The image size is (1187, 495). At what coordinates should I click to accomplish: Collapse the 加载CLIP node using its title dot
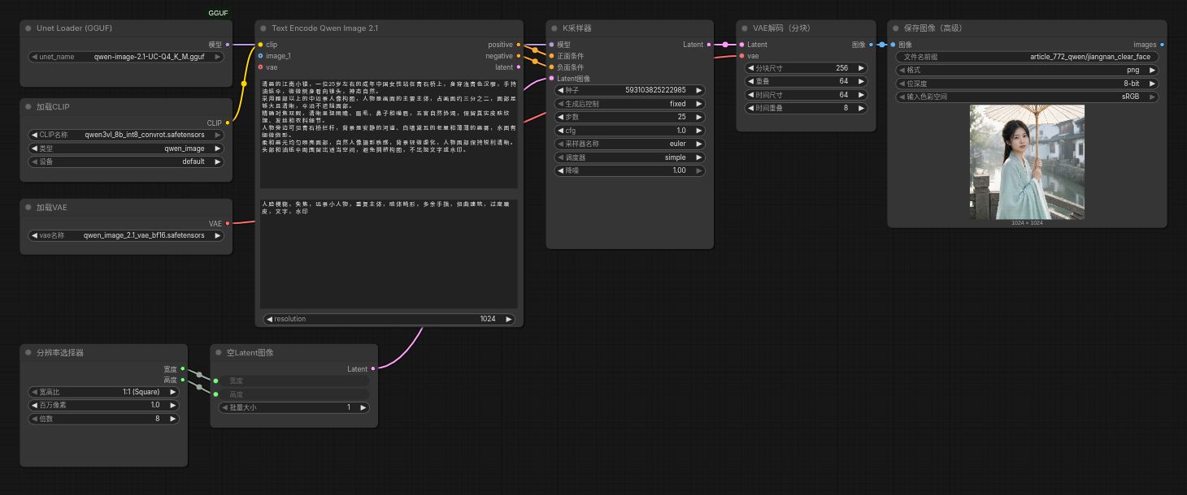point(28,106)
